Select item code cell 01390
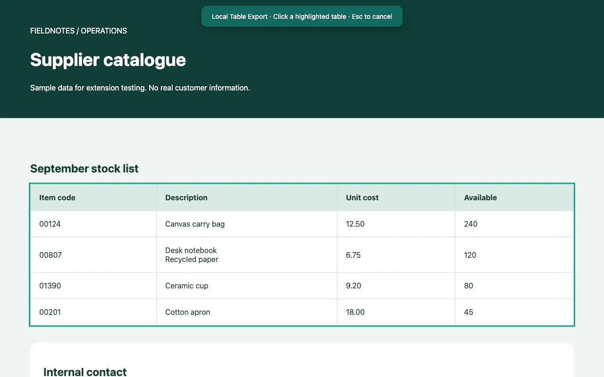Image resolution: width=604 pixels, height=377 pixels. (93, 286)
